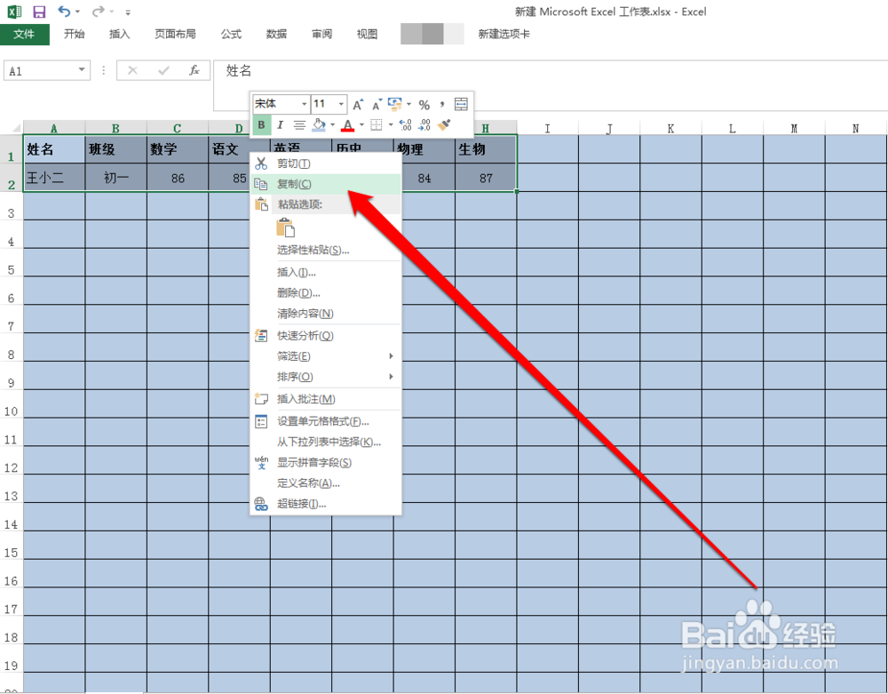Click the Keep Source Formatting paste icon
888x694 pixels.
pyautogui.click(x=286, y=227)
